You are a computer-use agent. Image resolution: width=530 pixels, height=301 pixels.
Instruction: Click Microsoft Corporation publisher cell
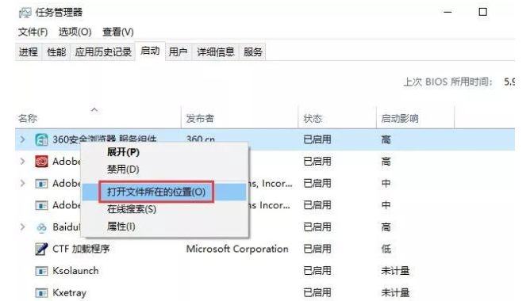point(237,249)
